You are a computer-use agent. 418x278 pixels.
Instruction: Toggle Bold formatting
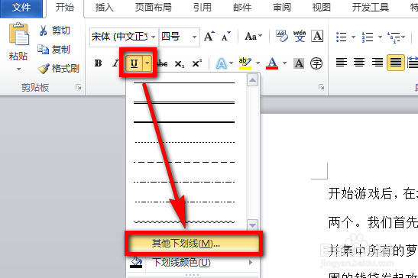(x=98, y=63)
